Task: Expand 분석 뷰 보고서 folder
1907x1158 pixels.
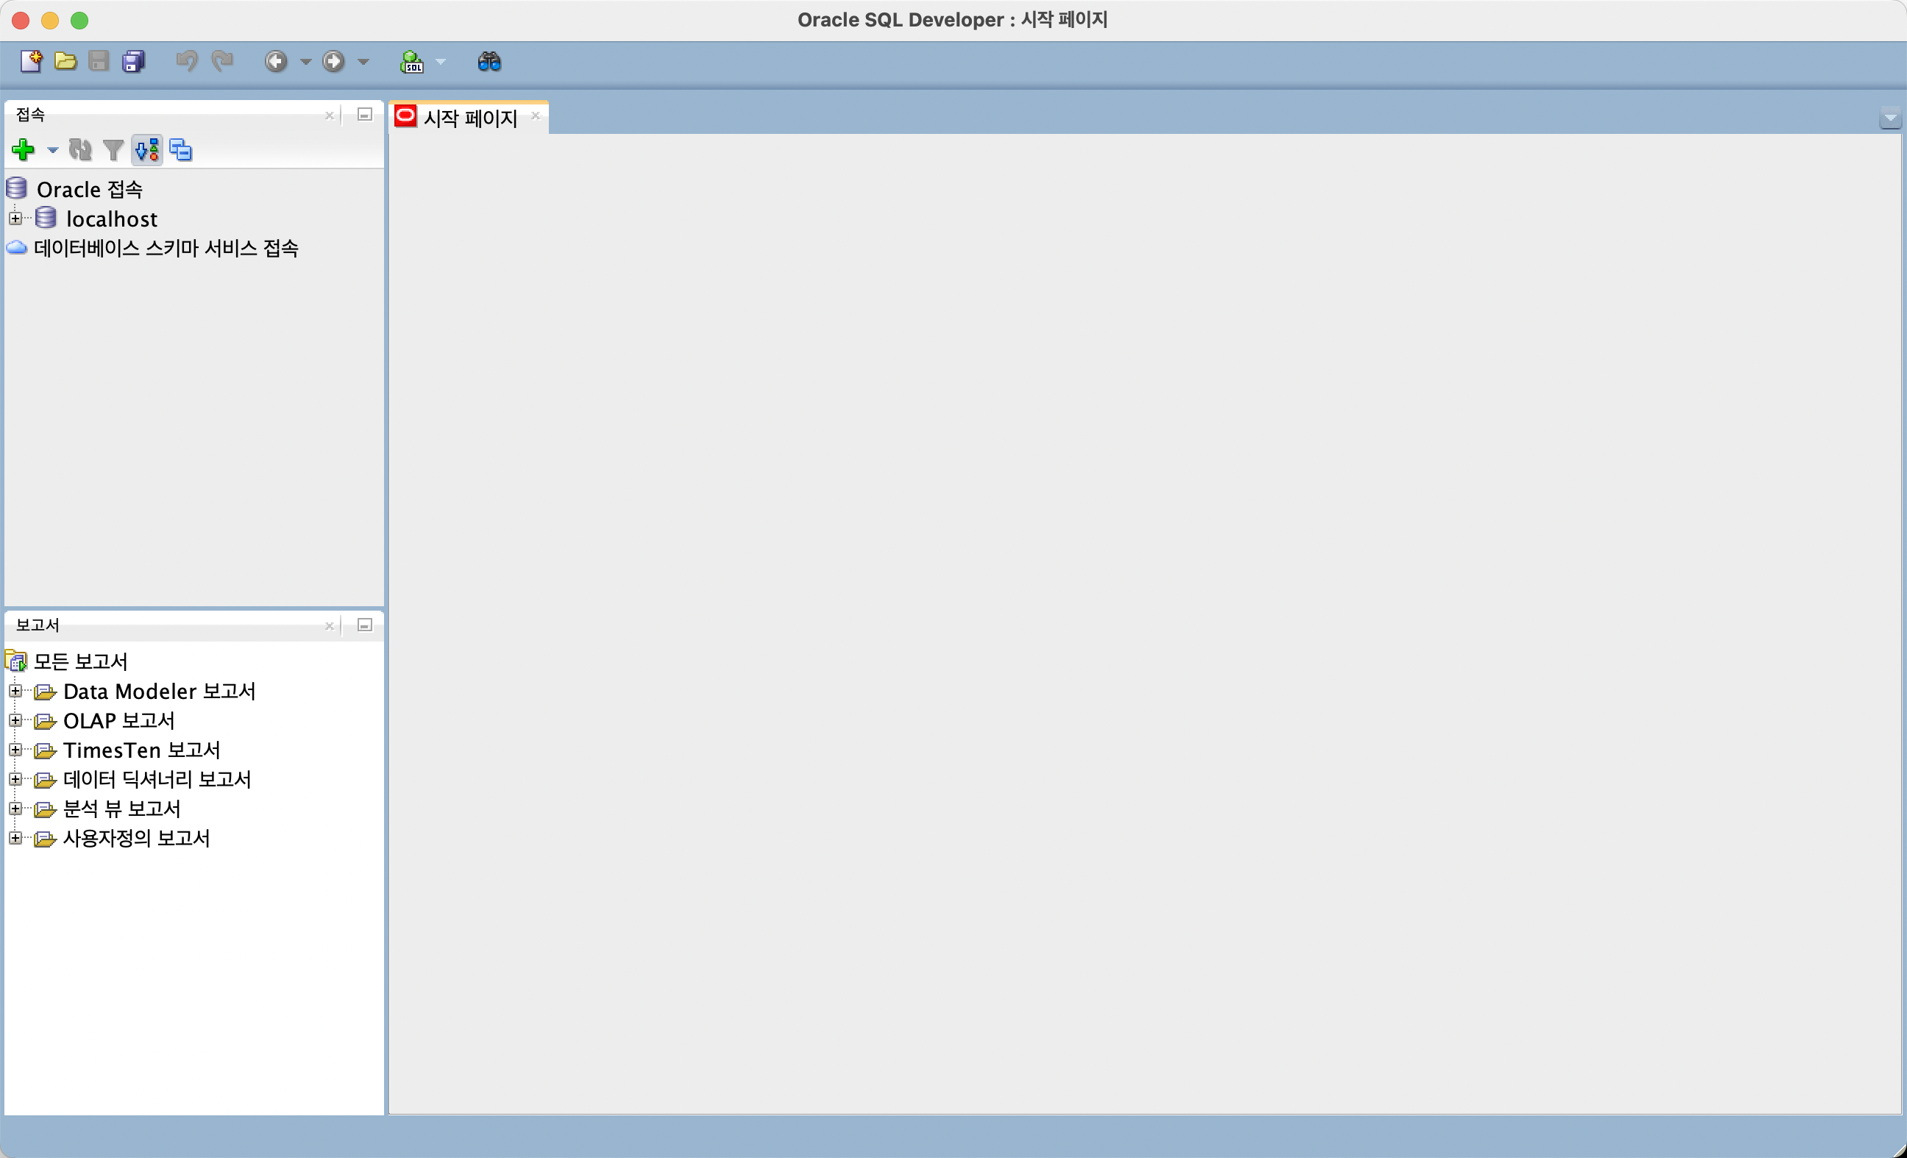Action: pyautogui.click(x=15, y=808)
